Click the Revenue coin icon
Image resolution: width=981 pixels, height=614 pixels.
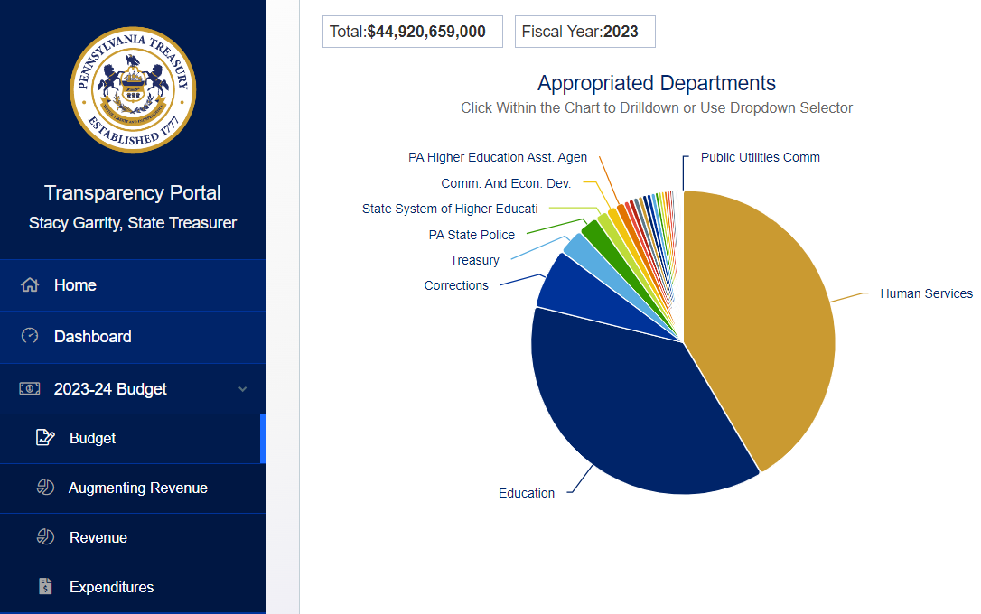pyautogui.click(x=45, y=537)
